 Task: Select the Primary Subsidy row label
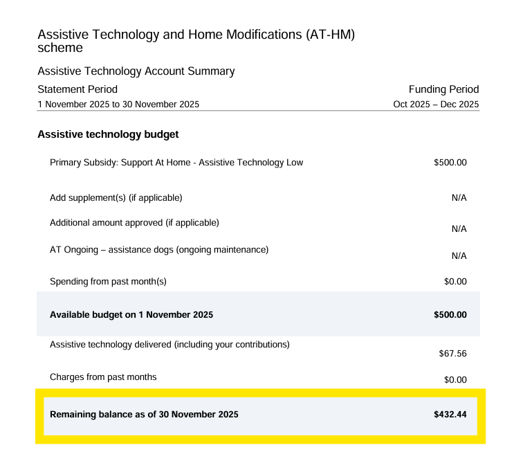pyautogui.click(x=176, y=163)
